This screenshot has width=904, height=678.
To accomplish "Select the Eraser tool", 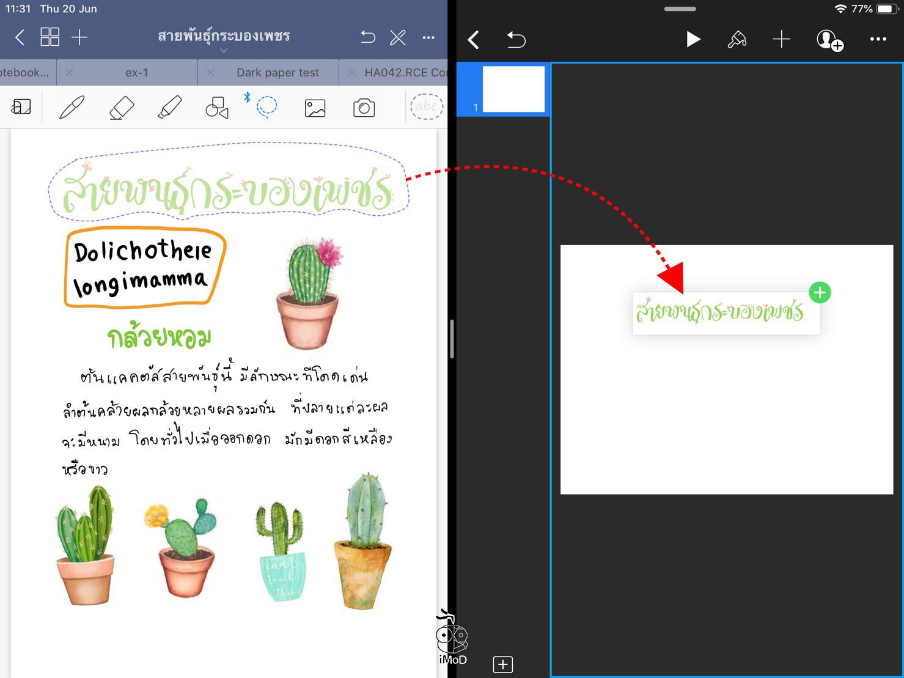I will [121, 108].
